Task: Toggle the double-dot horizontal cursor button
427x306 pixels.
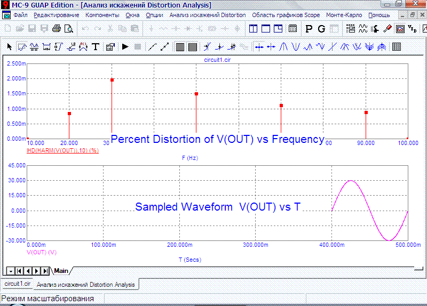Action: pyautogui.click(x=259, y=47)
